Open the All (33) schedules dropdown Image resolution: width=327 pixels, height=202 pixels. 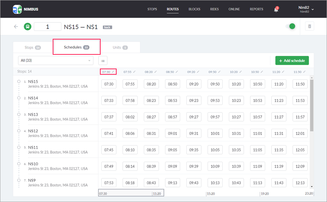pos(56,61)
